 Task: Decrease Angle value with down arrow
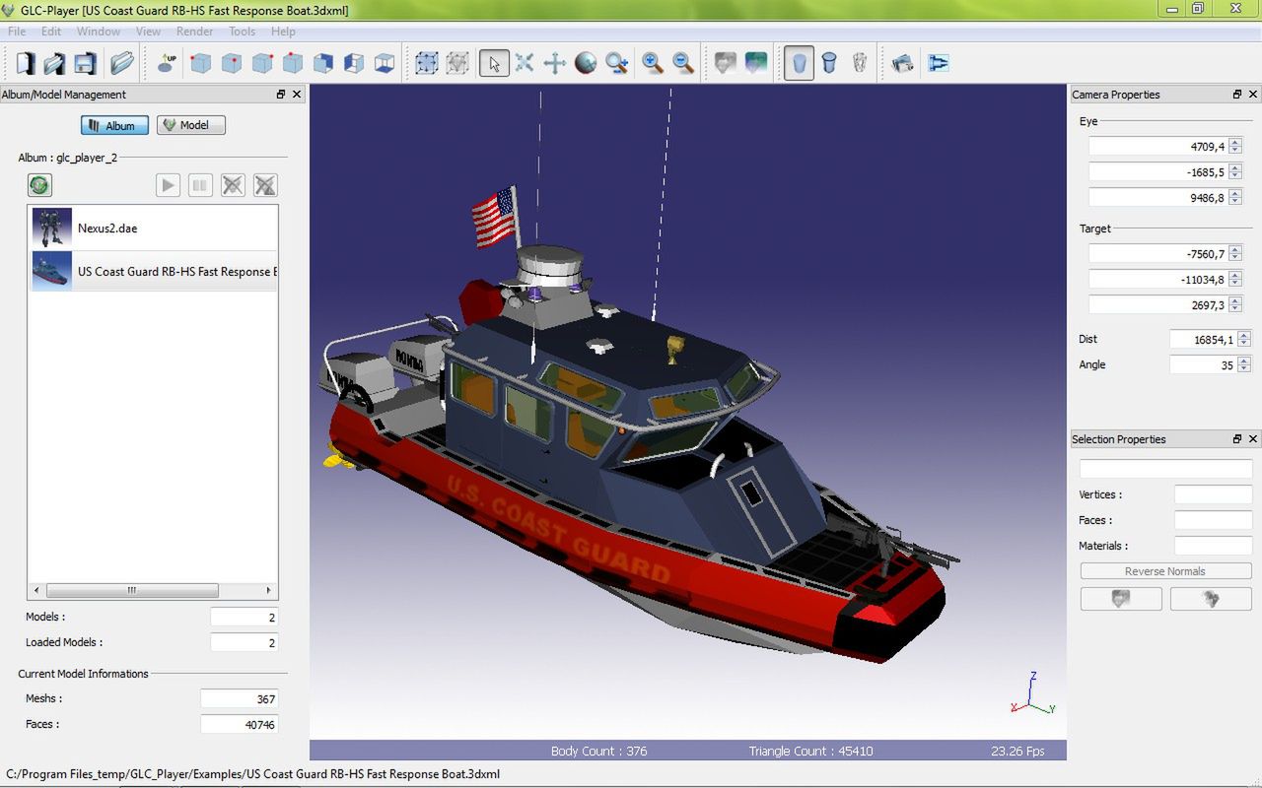pyautogui.click(x=1244, y=369)
